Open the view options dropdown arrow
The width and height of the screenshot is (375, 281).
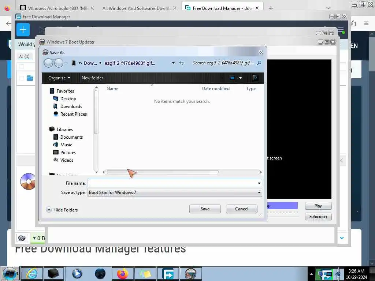coord(240,78)
